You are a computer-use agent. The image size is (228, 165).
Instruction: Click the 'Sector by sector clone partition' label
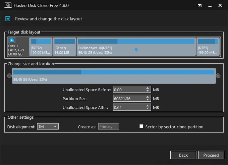pyautogui.click(x=174, y=127)
